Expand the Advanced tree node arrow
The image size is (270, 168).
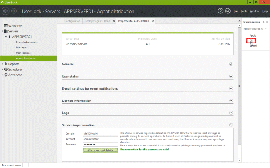(x=2, y=75)
